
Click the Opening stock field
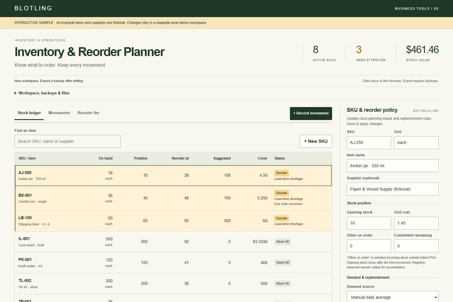coord(369,223)
